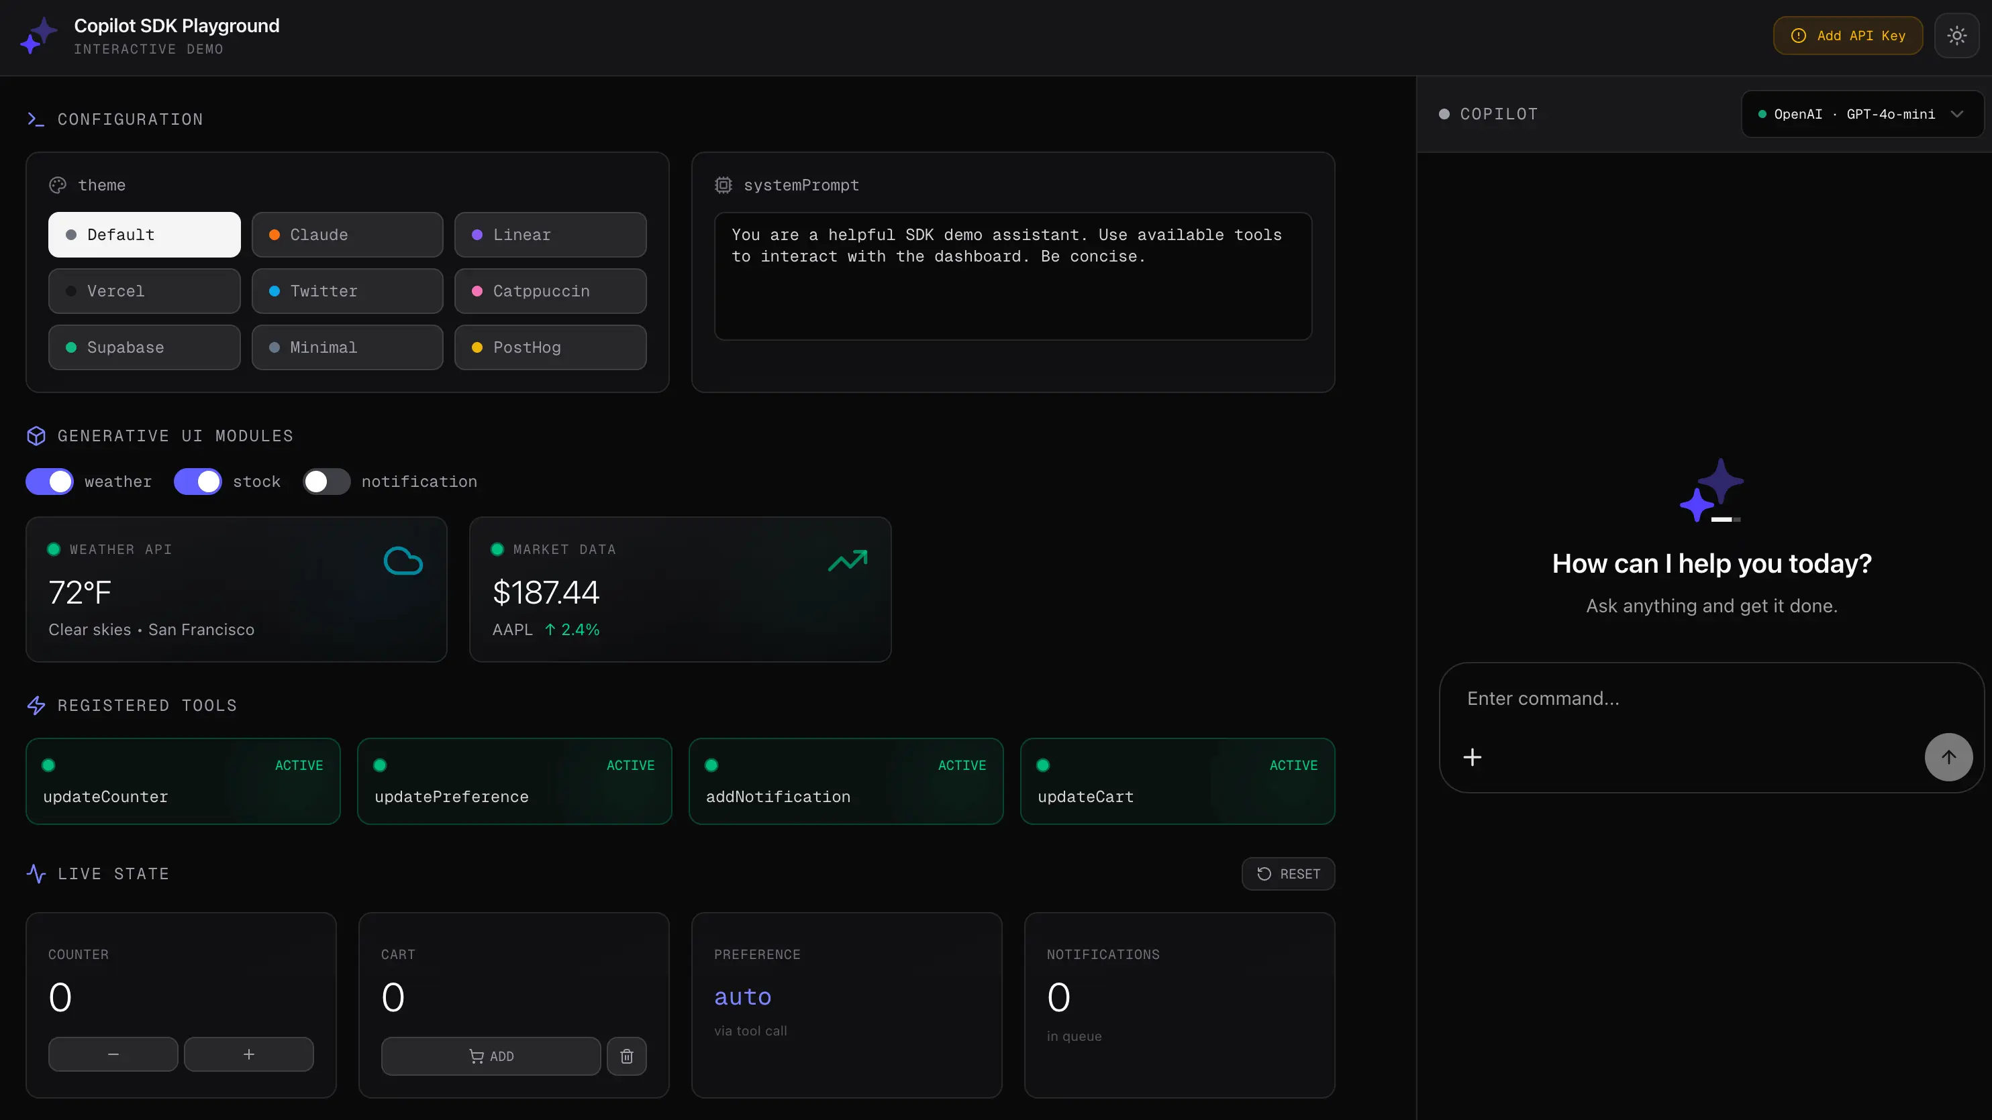Image resolution: width=1992 pixels, height=1120 pixels.
Task: Click the trending arrow on Market Data
Action: coord(848,561)
